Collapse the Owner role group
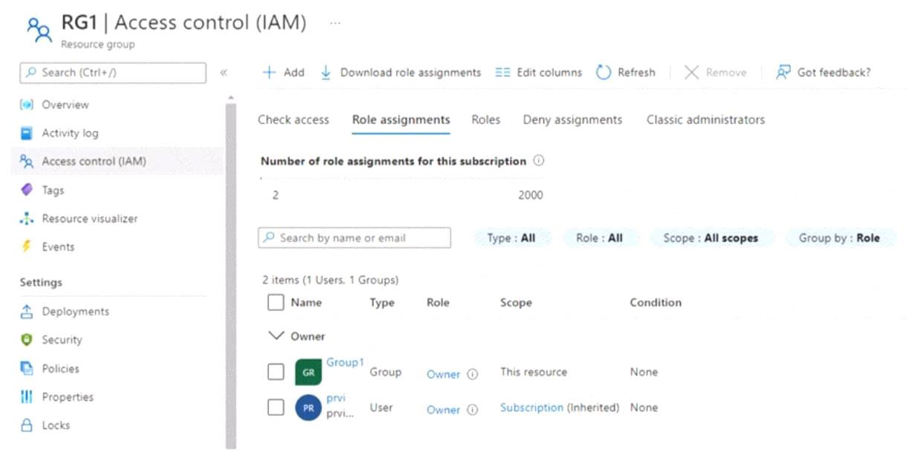The image size is (915, 452). coord(277,336)
